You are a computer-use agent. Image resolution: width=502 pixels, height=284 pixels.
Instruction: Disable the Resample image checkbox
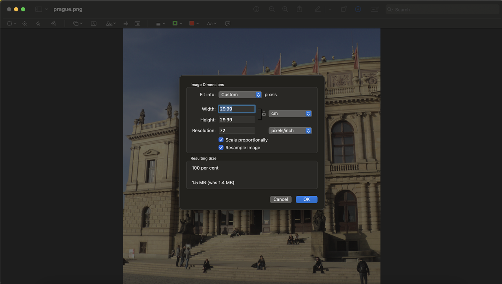click(x=221, y=148)
